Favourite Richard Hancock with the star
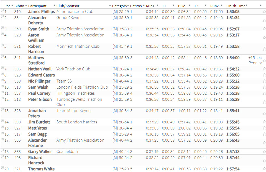 coord(264,160)
